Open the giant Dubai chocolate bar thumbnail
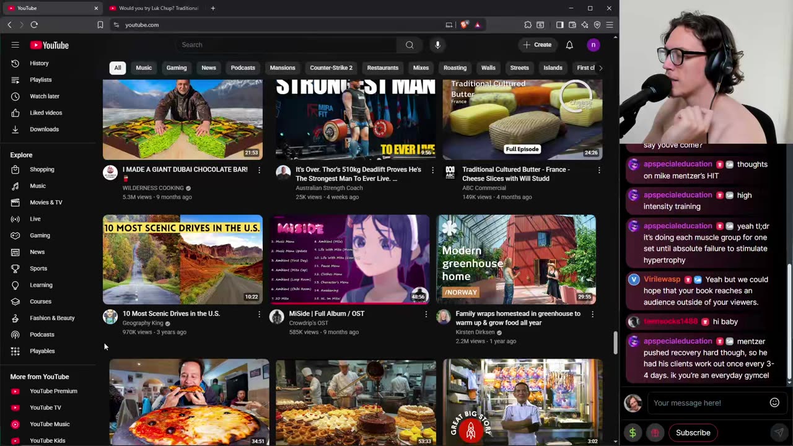Viewport: 793px width, 446px height. (x=183, y=120)
